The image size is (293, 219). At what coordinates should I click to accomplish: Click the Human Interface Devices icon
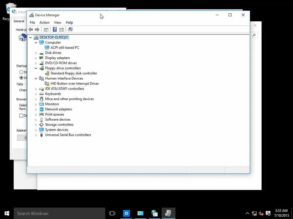(41, 78)
